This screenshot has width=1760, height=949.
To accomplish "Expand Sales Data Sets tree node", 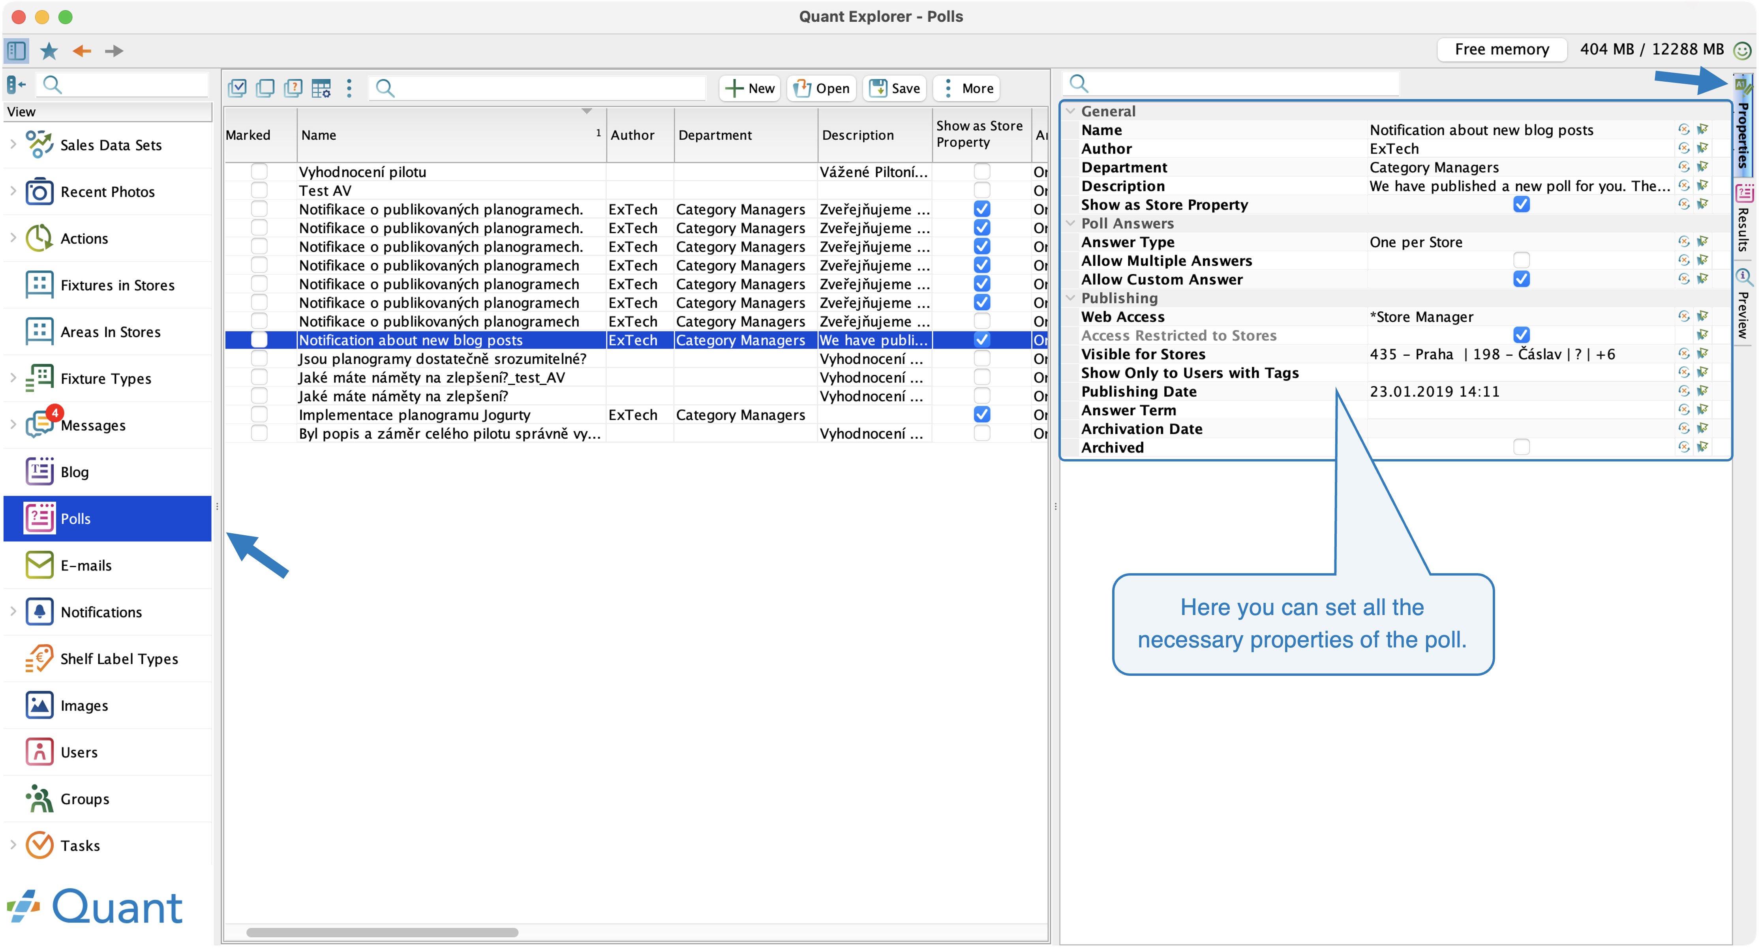I will coord(13,144).
